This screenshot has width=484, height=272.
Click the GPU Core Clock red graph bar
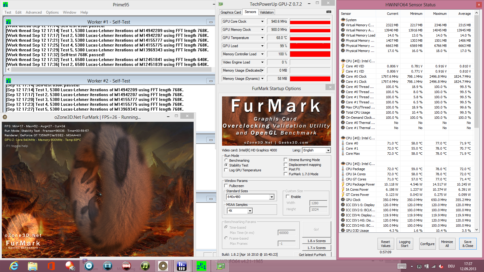tap(310, 22)
